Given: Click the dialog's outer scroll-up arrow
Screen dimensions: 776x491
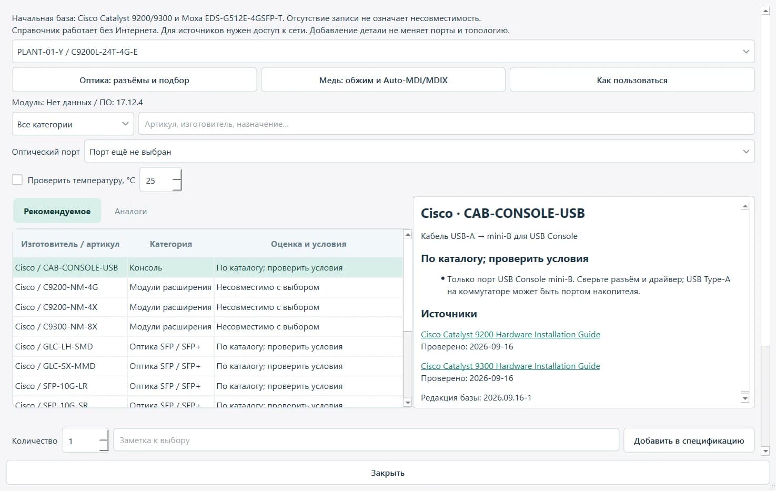Looking at the screenshot, I should tap(765, 10).
